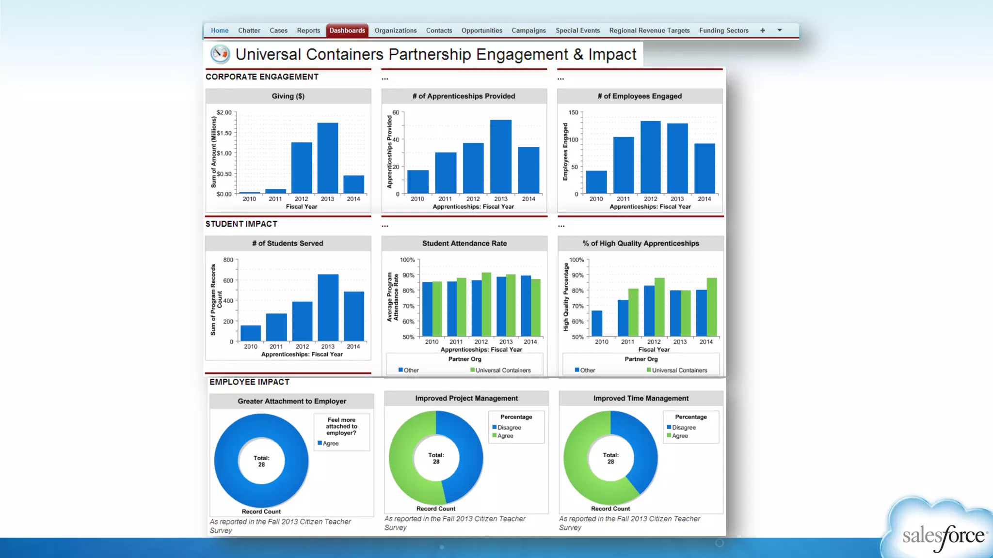Open the Regional Revenue Targets tab
993x558 pixels.
click(x=649, y=31)
